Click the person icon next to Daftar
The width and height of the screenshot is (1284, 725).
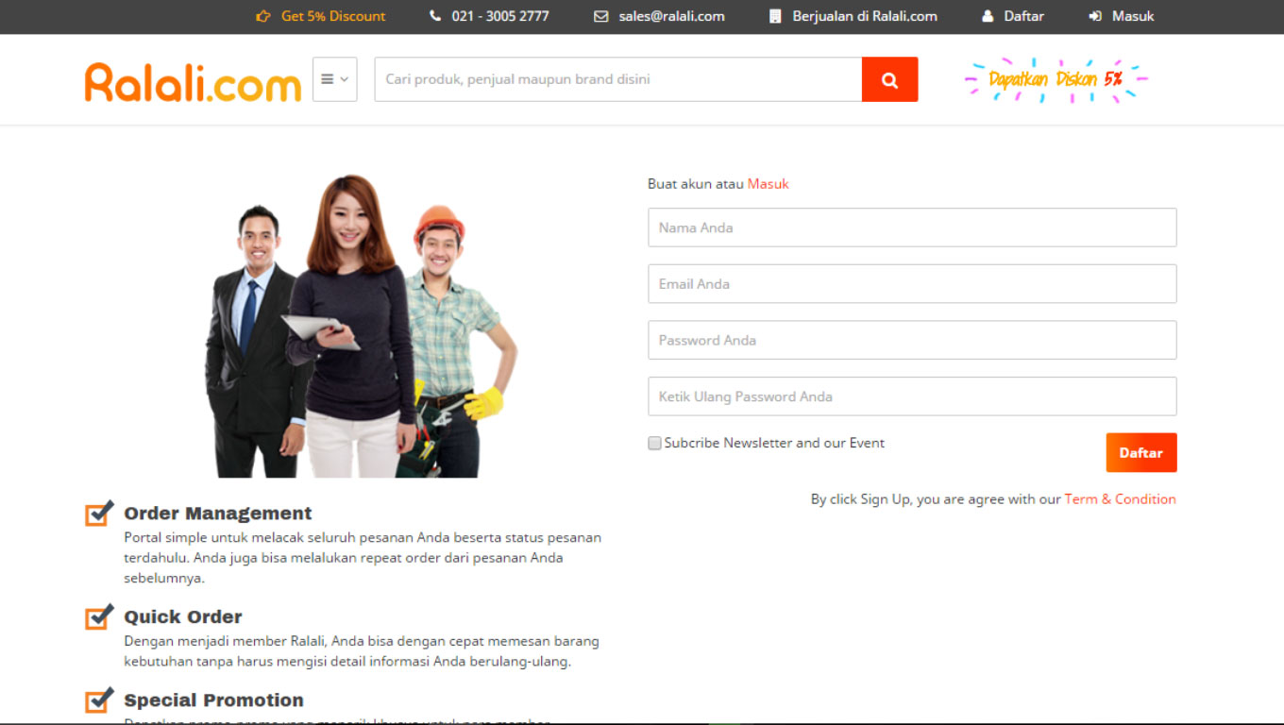(x=987, y=16)
